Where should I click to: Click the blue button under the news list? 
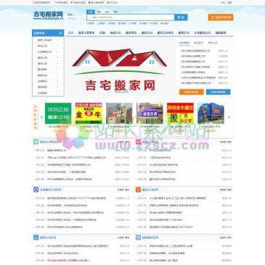tap(218, 92)
